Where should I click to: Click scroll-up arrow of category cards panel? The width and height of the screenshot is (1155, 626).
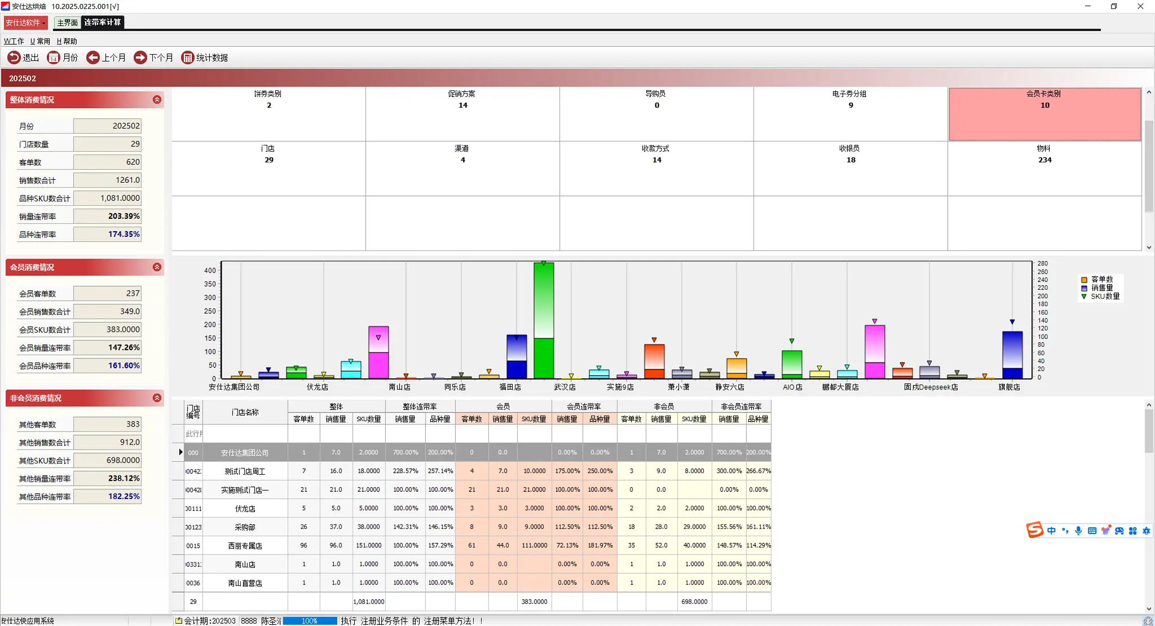pyautogui.click(x=1149, y=92)
